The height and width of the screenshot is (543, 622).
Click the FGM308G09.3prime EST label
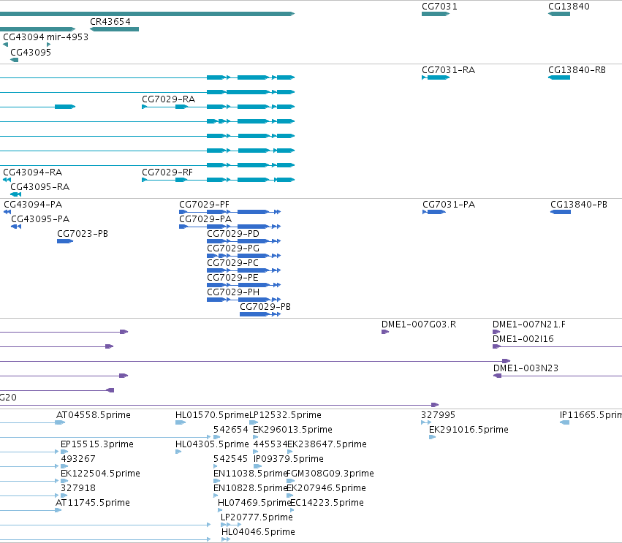pyautogui.click(x=330, y=474)
